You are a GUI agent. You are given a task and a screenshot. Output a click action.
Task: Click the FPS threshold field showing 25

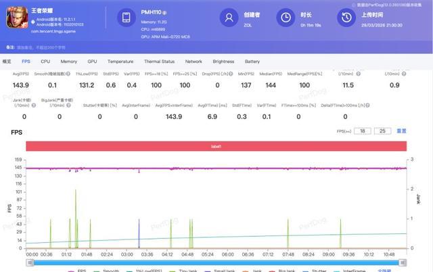382,131
